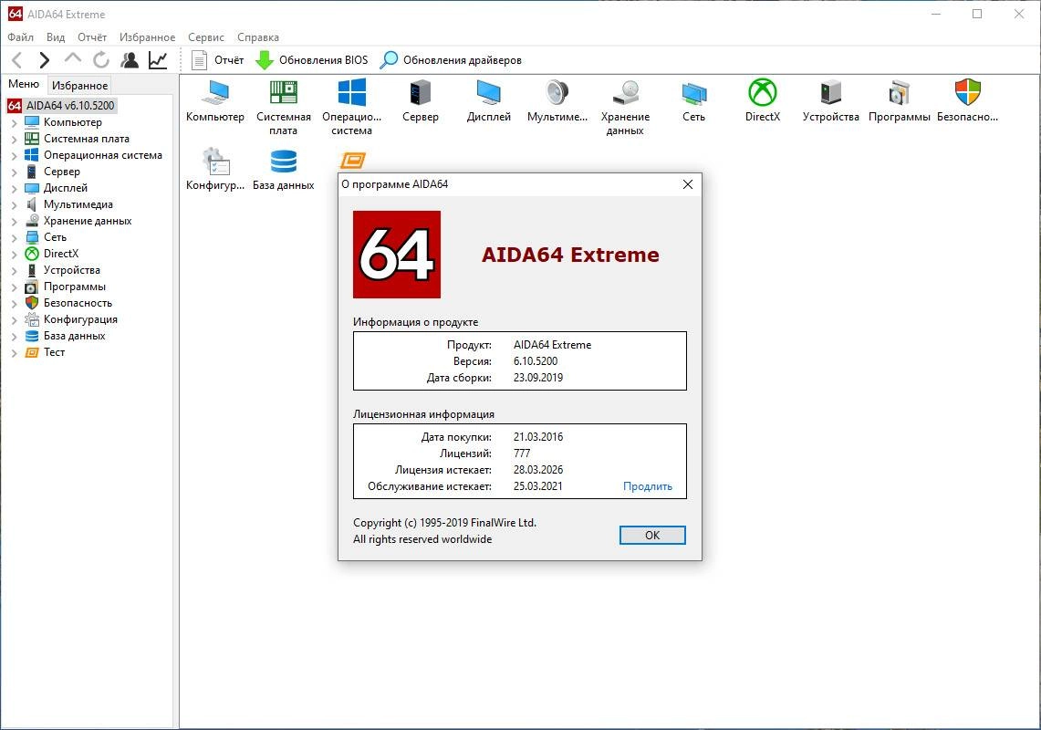Click OK in the about dialog
1041x730 pixels.
pos(652,536)
